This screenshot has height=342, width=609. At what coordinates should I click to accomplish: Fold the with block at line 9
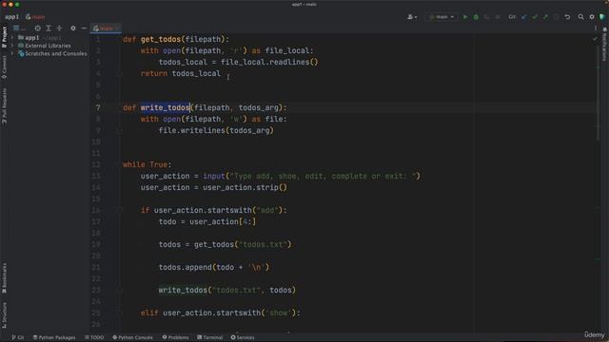(120, 131)
